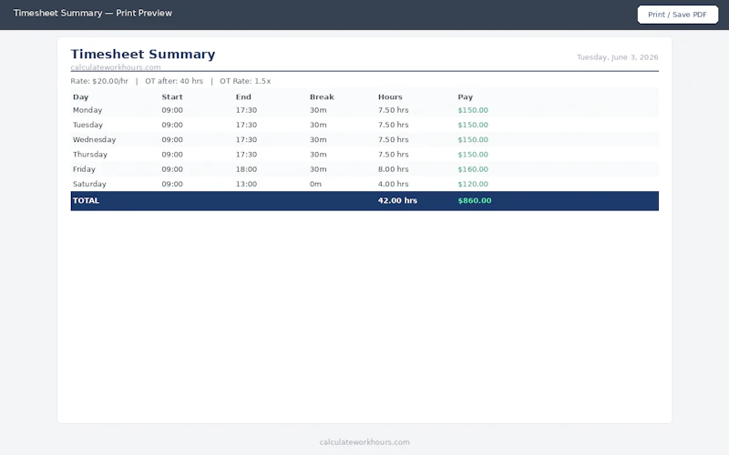Select the Wednesday row label
Image resolution: width=729 pixels, height=455 pixels.
95,140
